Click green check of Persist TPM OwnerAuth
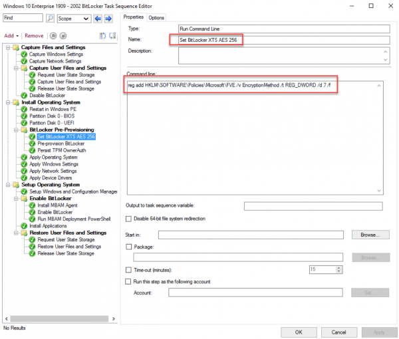Viewport: 399px width, 339px height. click(x=33, y=150)
